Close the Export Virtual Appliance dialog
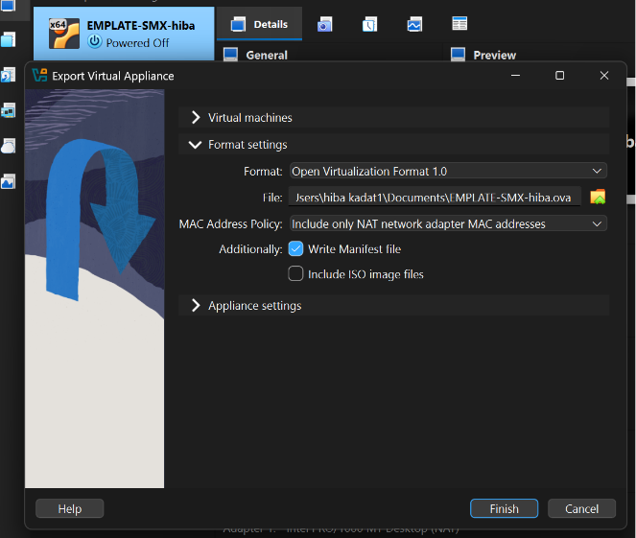Viewport: 636px width, 538px height. pyautogui.click(x=604, y=76)
